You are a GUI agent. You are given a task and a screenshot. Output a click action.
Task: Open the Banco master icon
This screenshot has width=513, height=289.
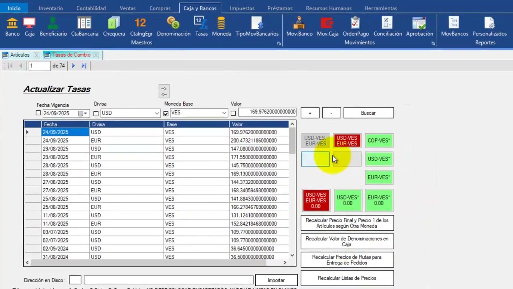(12, 26)
